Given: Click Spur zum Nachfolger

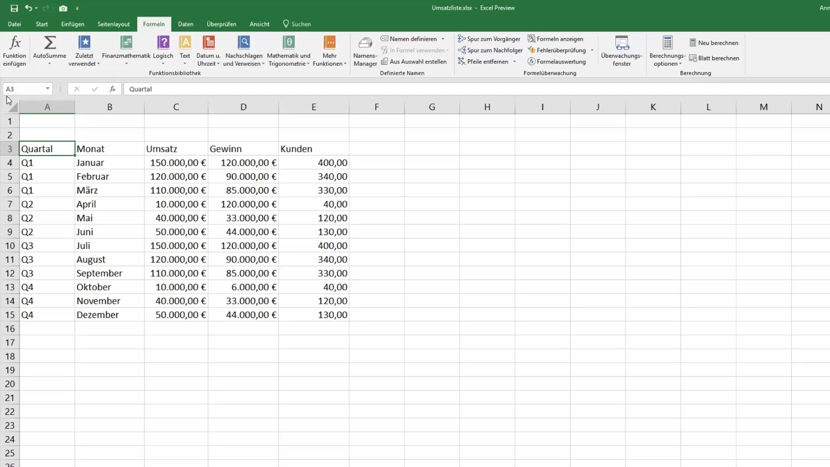Looking at the screenshot, I should pyautogui.click(x=490, y=50).
